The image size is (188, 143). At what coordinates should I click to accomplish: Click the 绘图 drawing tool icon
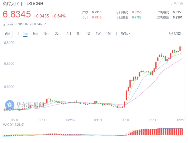click(x=171, y=34)
